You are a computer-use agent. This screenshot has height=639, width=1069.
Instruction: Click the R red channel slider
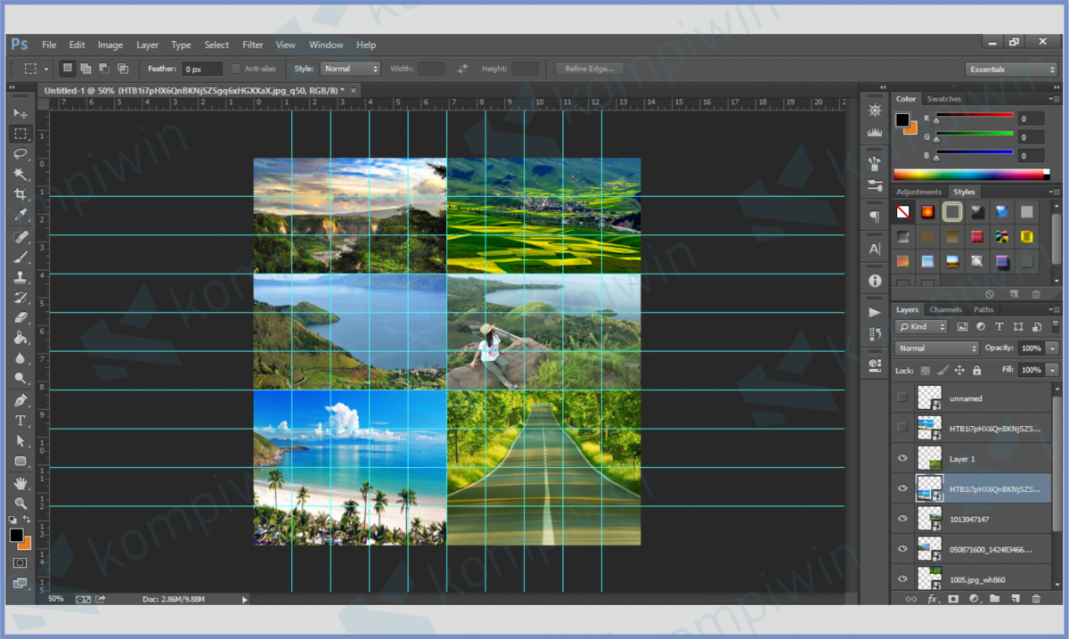pos(974,116)
